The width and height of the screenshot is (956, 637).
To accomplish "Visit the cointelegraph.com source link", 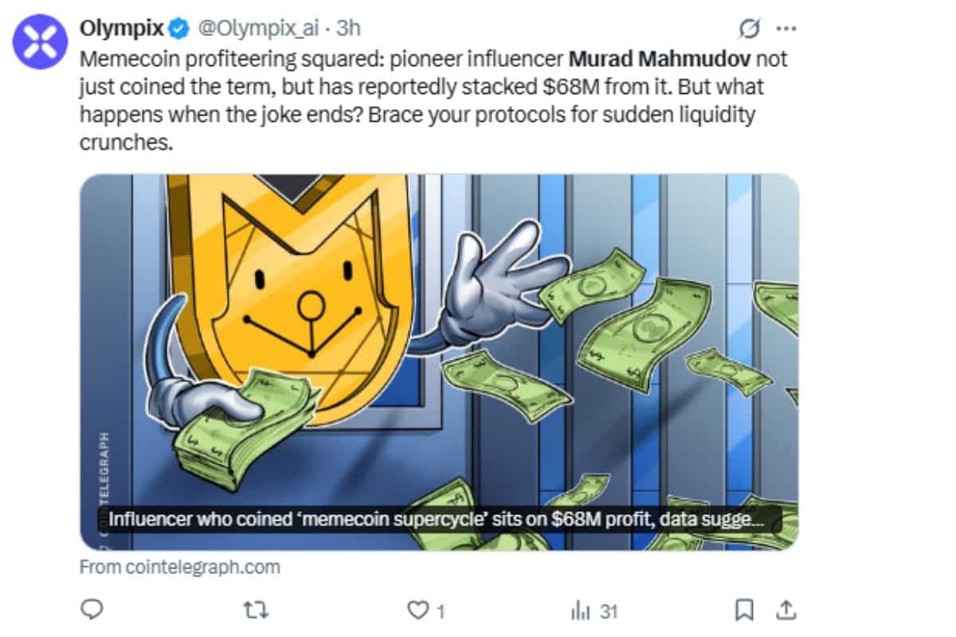I will pyautogui.click(x=177, y=567).
